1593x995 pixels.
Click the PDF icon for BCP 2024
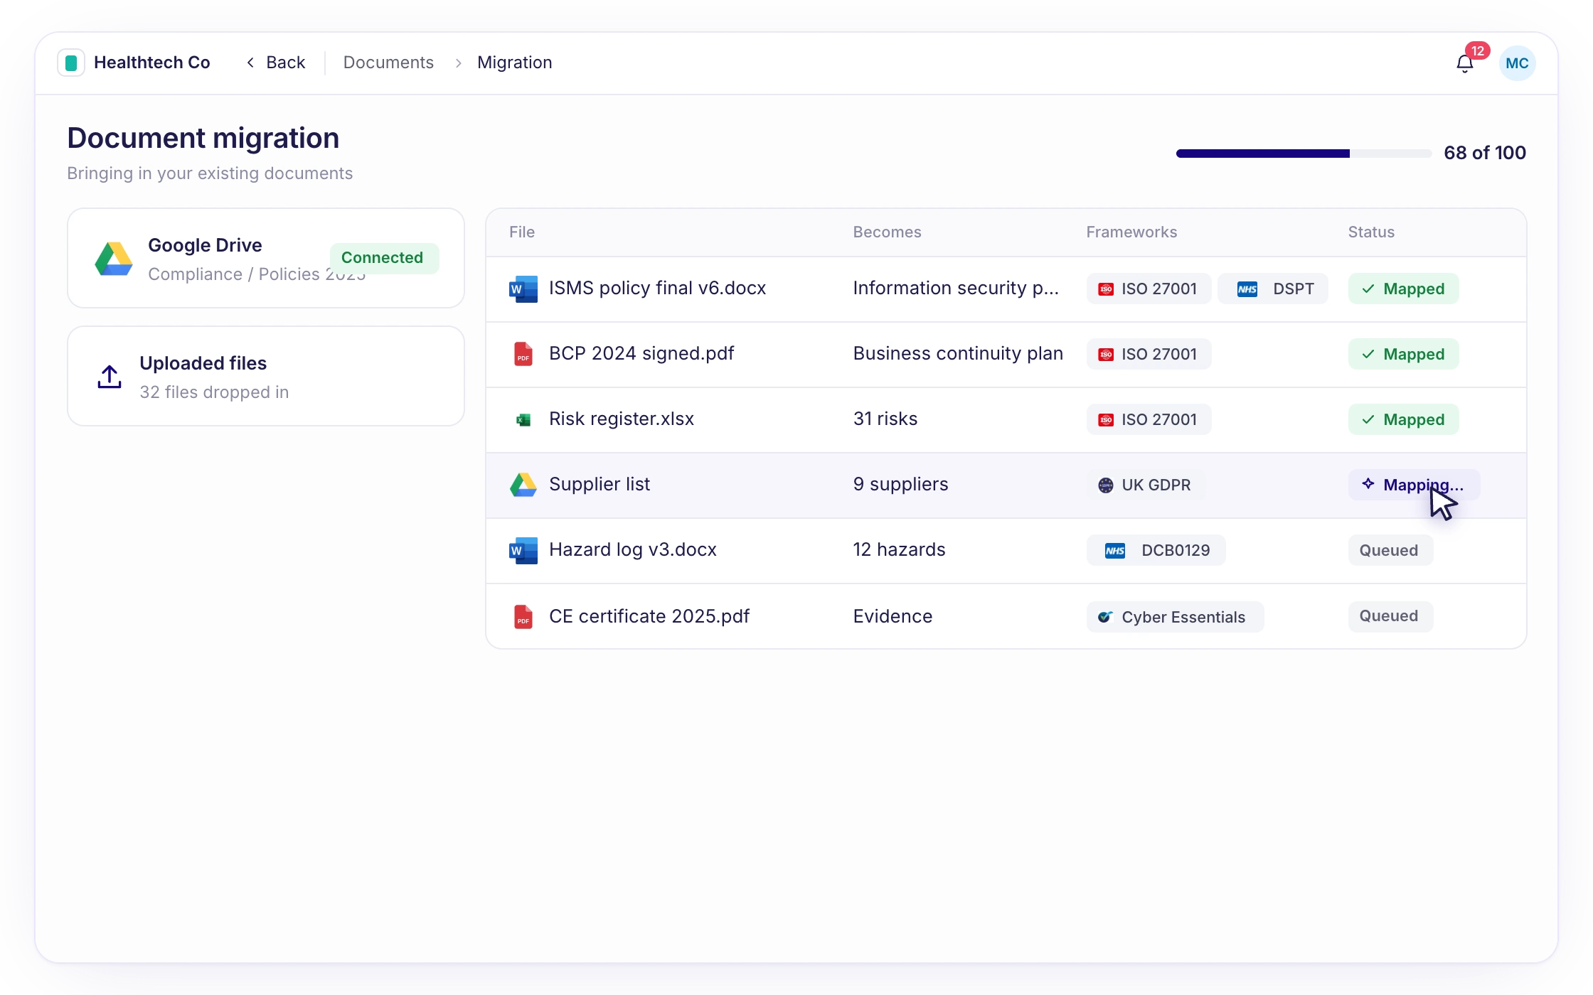pyautogui.click(x=523, y=354)
